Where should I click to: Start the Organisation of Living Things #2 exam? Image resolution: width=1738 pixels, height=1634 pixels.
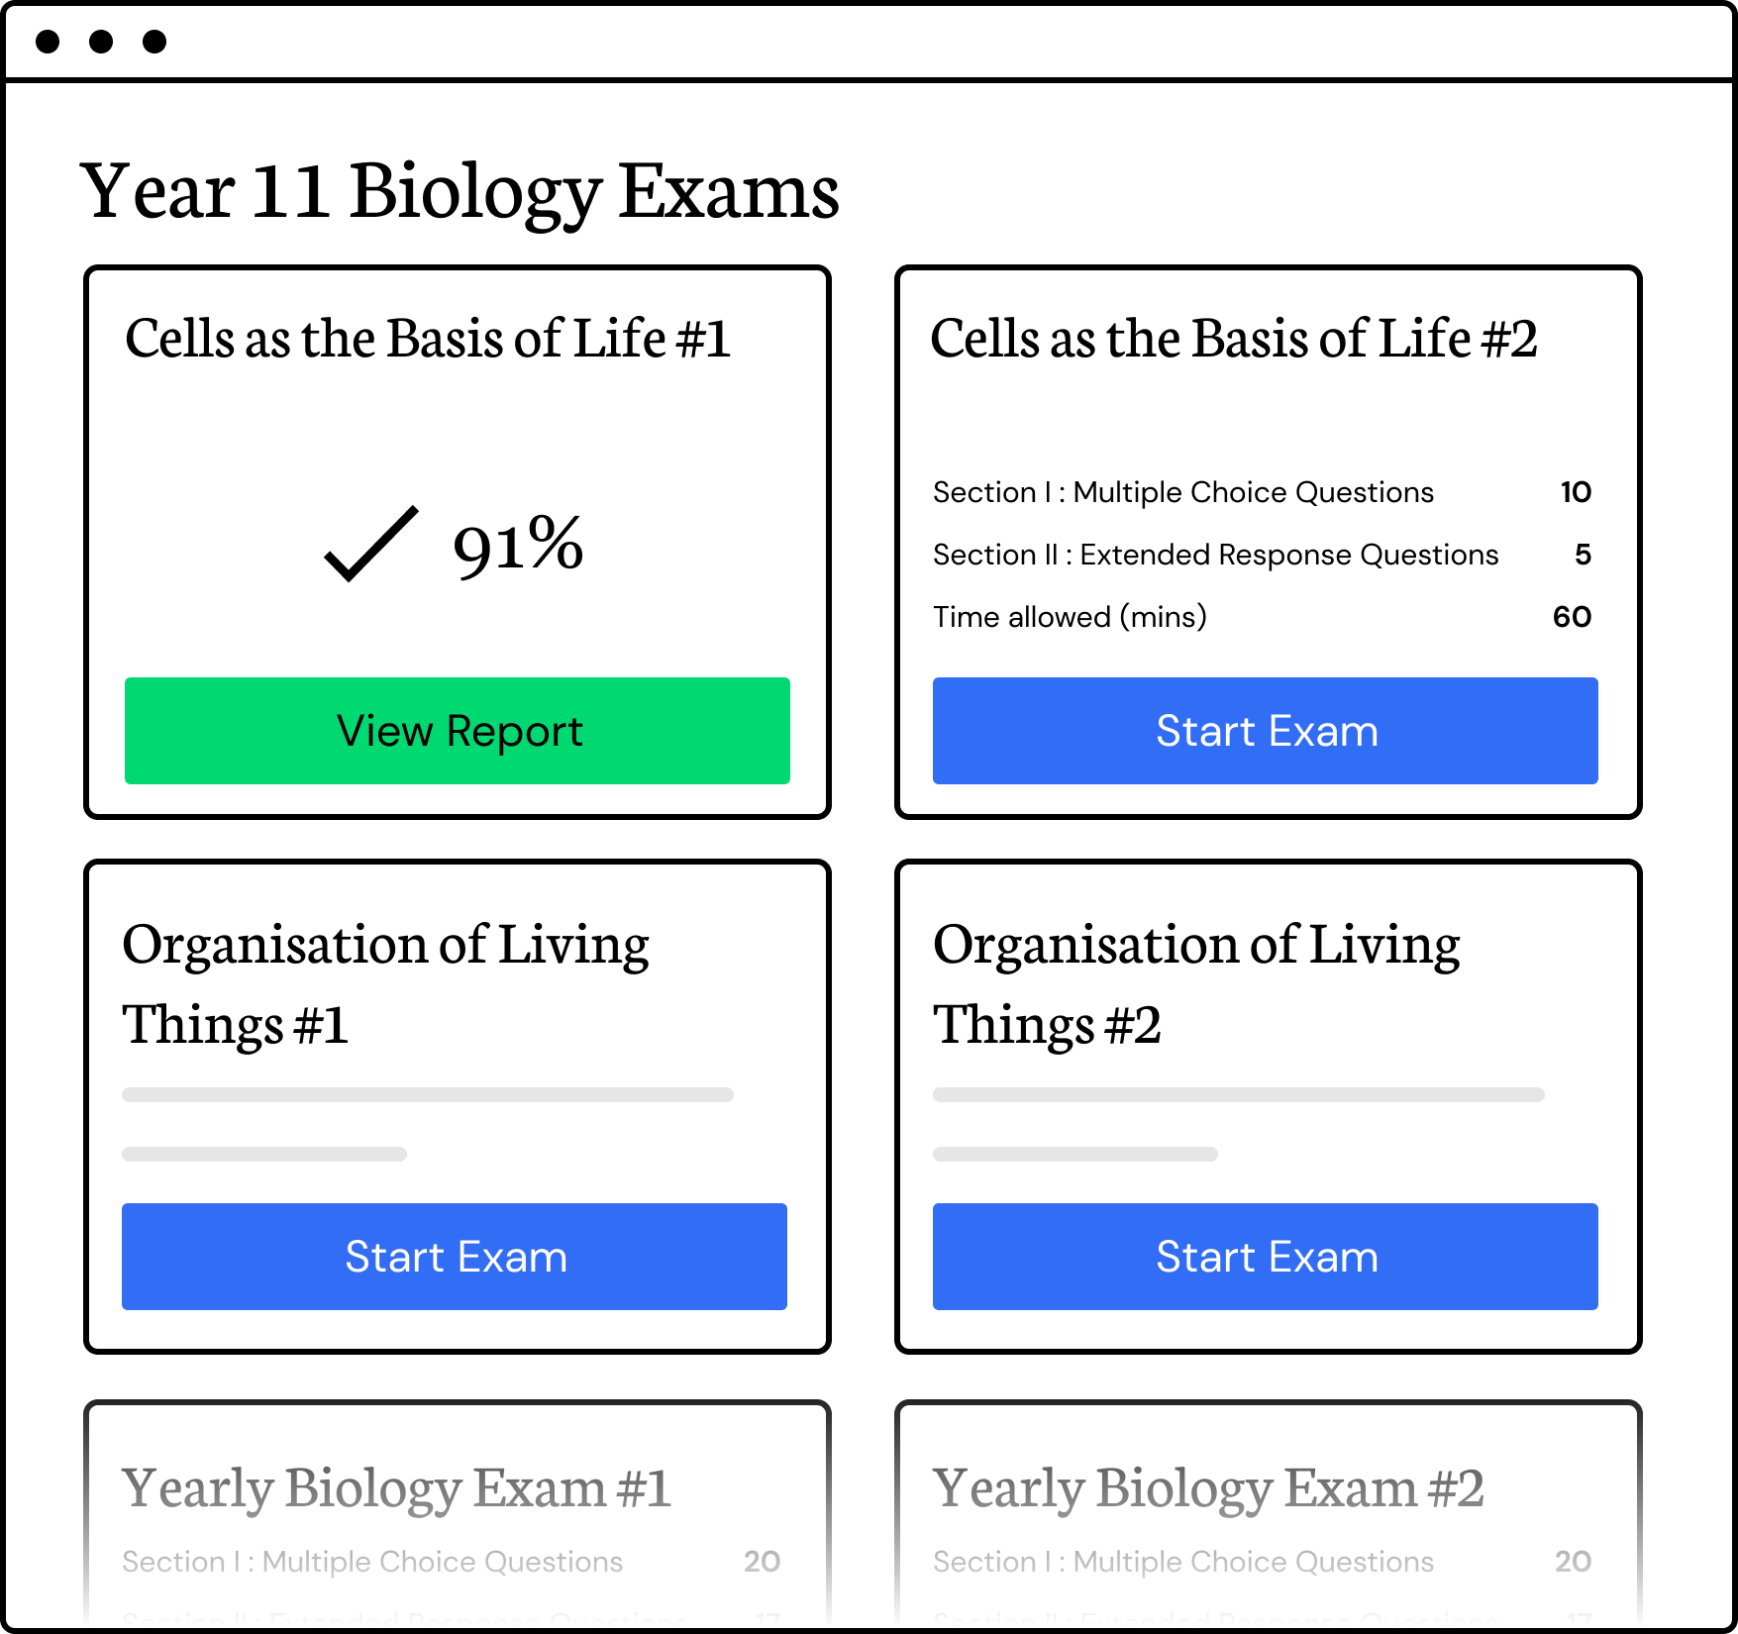coord(1266,1257)
